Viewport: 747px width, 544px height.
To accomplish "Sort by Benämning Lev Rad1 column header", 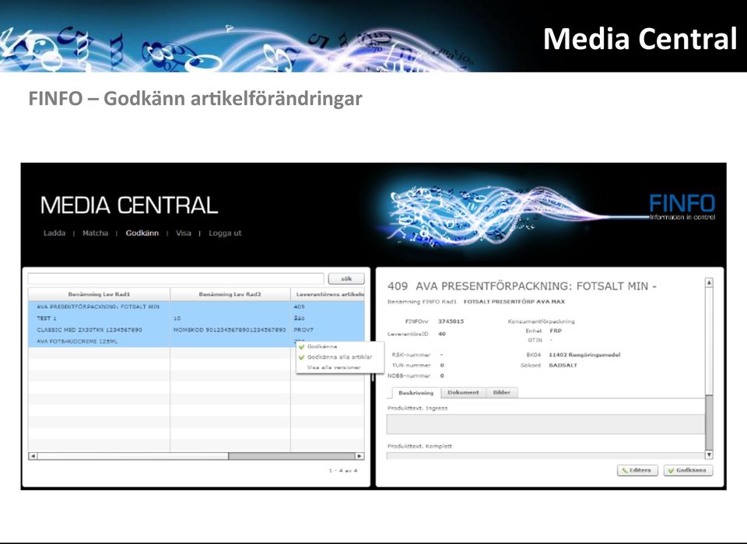I will point(99,294).
